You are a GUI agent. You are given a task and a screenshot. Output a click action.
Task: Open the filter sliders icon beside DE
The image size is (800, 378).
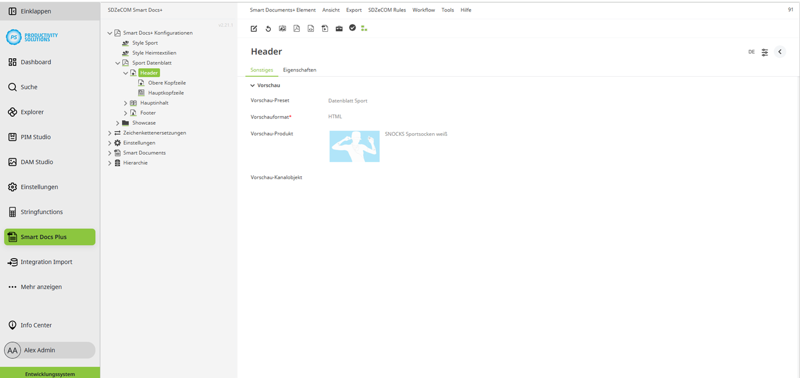tap(765, 52)
